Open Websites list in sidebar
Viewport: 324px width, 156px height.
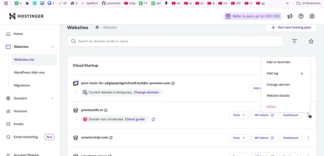(34, 60)
